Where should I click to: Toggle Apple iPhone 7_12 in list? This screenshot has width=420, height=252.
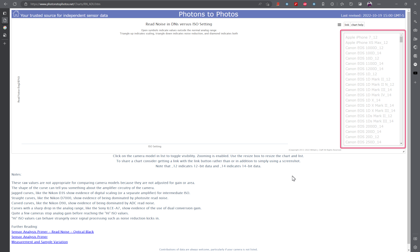pos(361,37)
